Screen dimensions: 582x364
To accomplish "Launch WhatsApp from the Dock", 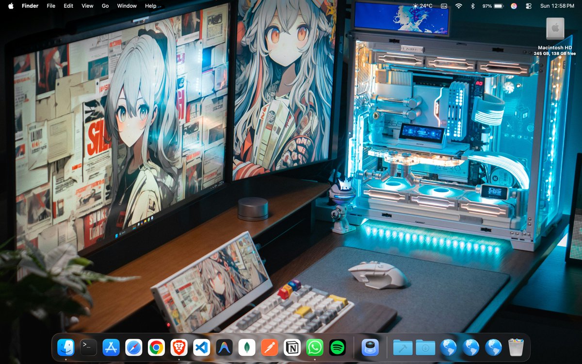I will pos(315,347).
